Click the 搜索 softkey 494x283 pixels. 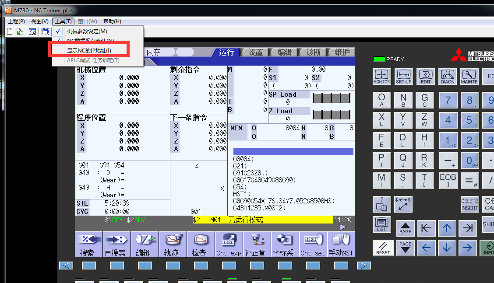coord(88,244)
